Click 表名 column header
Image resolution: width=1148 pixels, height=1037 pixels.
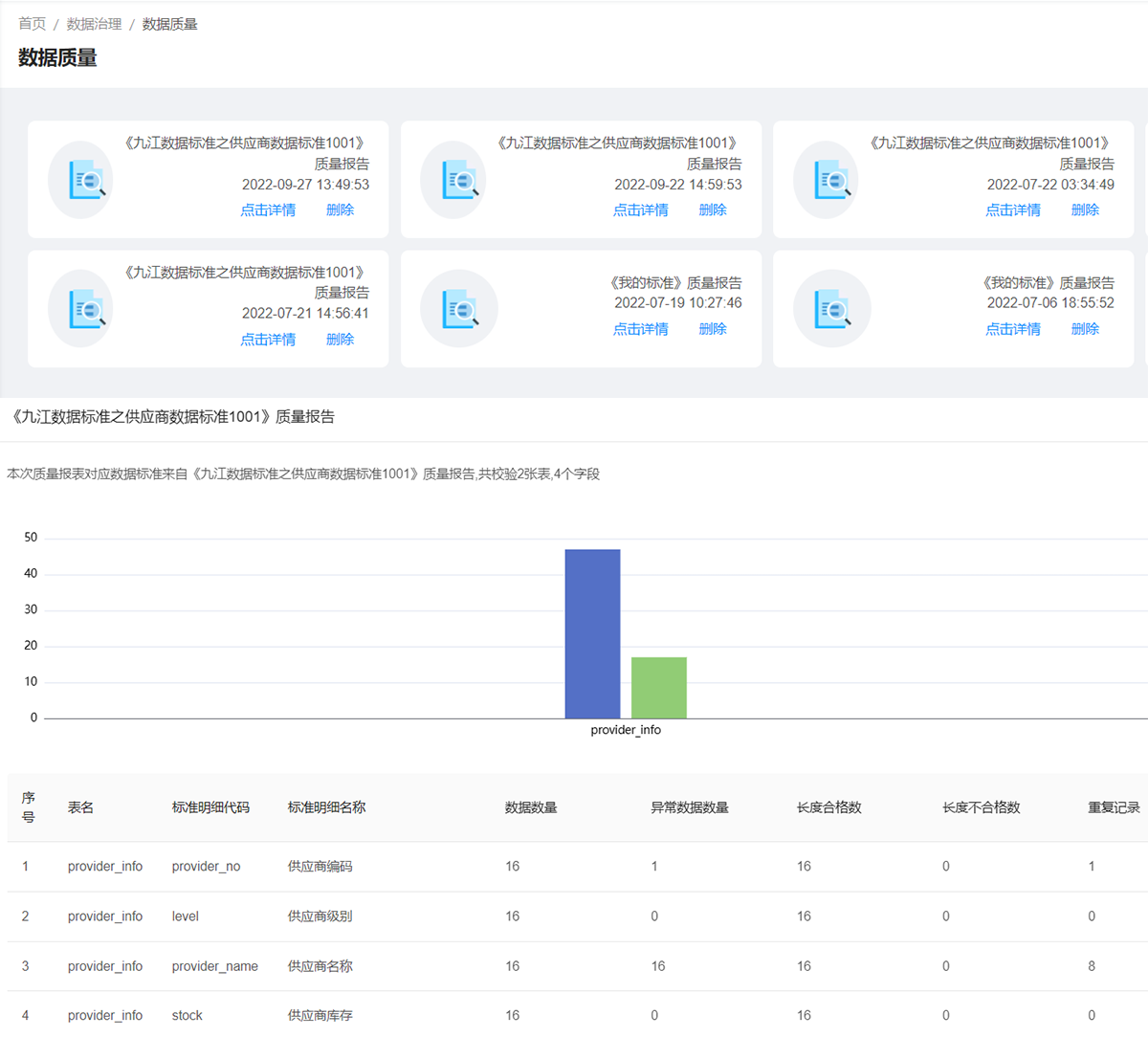point(80,807)
